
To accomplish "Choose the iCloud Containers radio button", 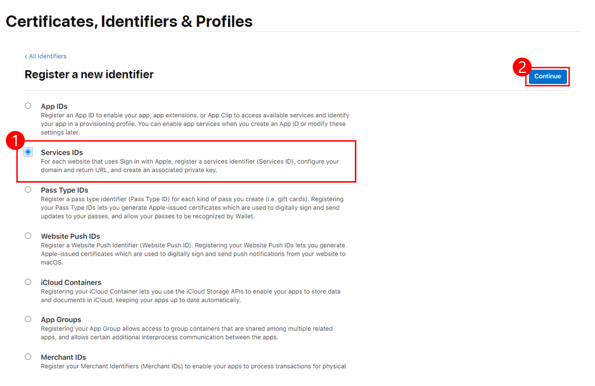I will tap(28, 282).
